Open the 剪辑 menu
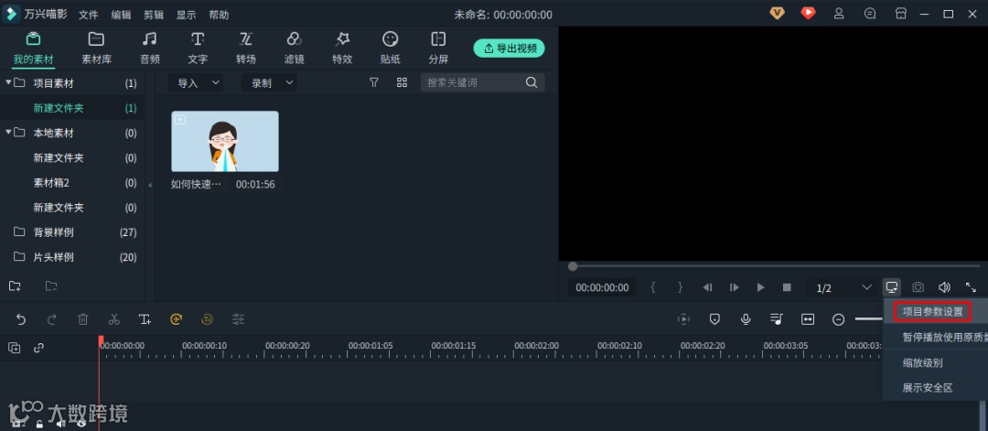The height and width of the screenshot is (431, 988). (153, 15)
